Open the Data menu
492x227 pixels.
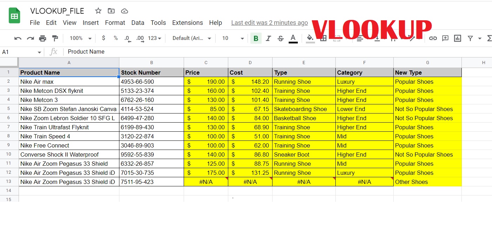[x=138, y=23]
